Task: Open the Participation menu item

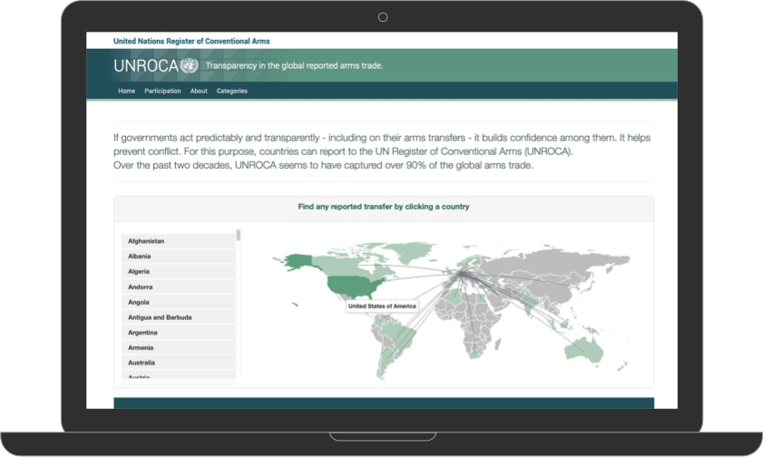Action: click(162, 91)
